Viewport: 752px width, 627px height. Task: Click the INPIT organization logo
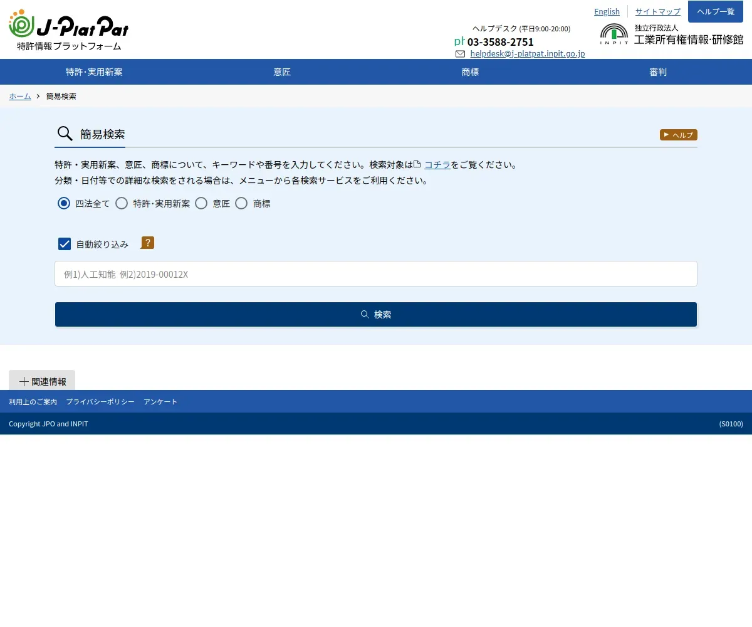point(614,34)
